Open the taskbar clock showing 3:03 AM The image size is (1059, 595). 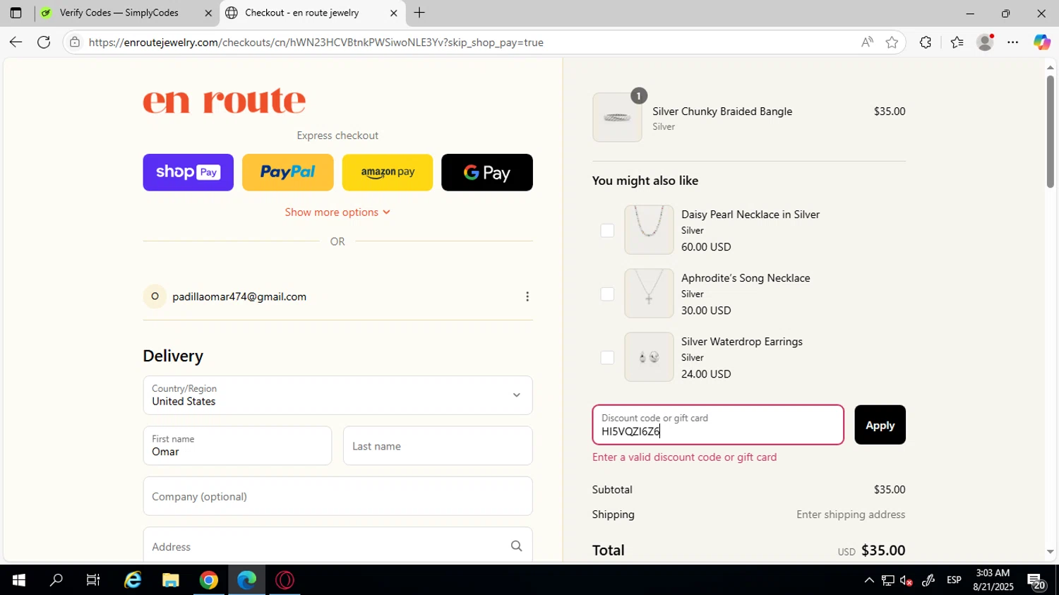993,580
